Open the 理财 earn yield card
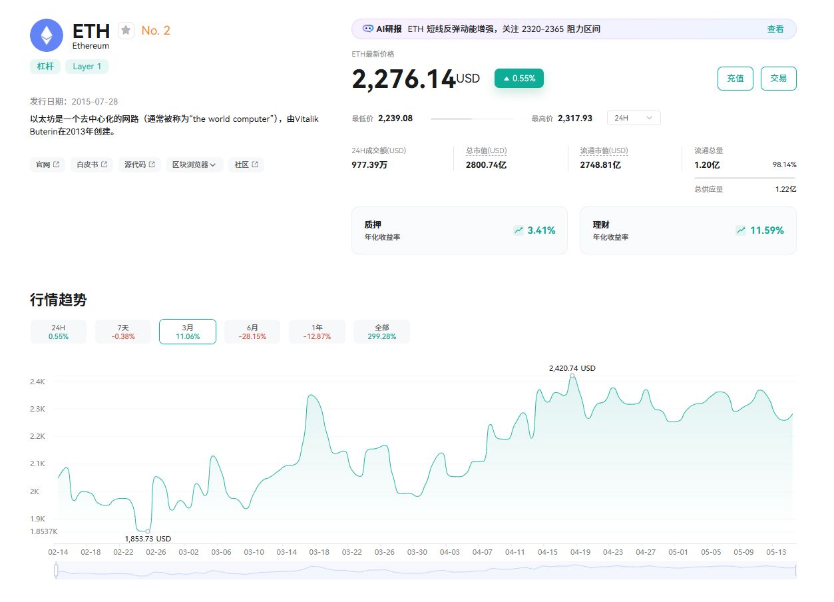 (x=688, y=230)
